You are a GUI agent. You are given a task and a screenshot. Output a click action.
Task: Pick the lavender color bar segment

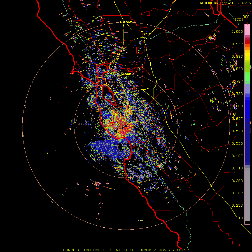247,89
